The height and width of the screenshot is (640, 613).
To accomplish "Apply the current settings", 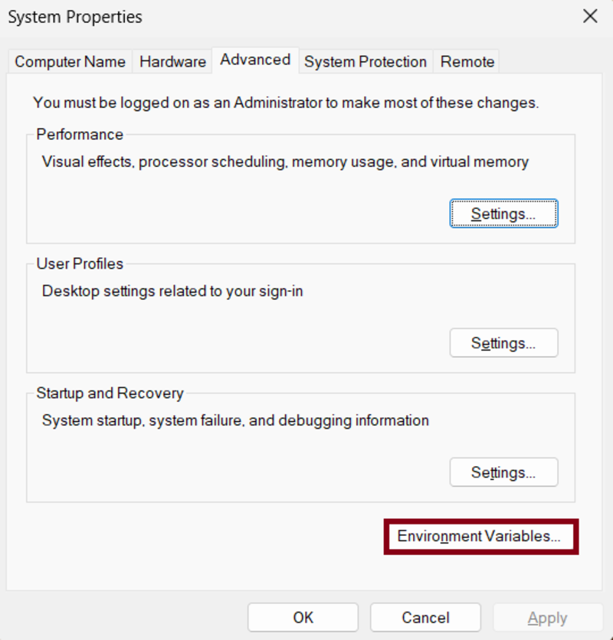I will click(x=547, y=617).
